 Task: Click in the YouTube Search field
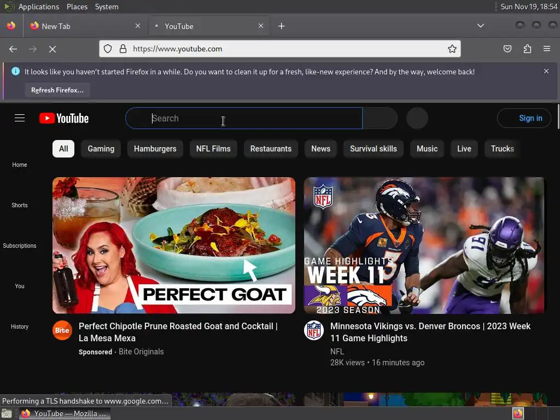tap(244, 118)
